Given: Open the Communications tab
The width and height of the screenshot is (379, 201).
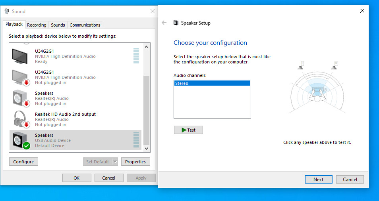Looking at the screenshot, I should [x=85, y=25].
